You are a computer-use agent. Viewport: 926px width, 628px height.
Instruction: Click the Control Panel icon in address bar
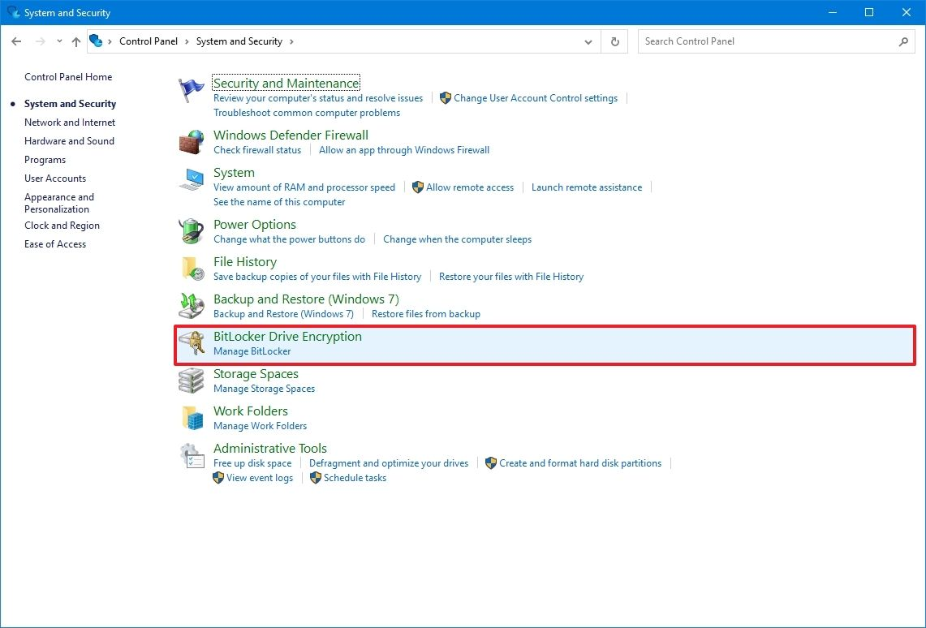point(96,41)
